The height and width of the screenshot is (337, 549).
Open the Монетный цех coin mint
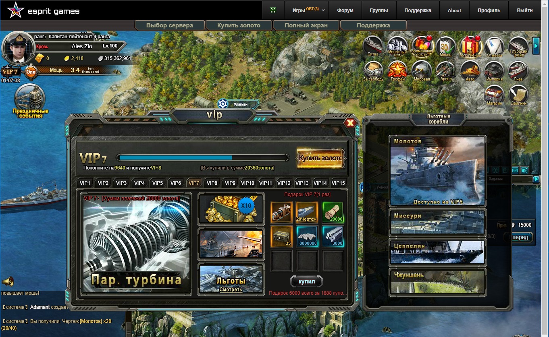point(397,45)
